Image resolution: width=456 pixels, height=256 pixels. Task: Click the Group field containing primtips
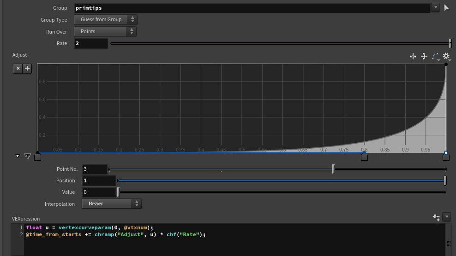pos(252,8)
